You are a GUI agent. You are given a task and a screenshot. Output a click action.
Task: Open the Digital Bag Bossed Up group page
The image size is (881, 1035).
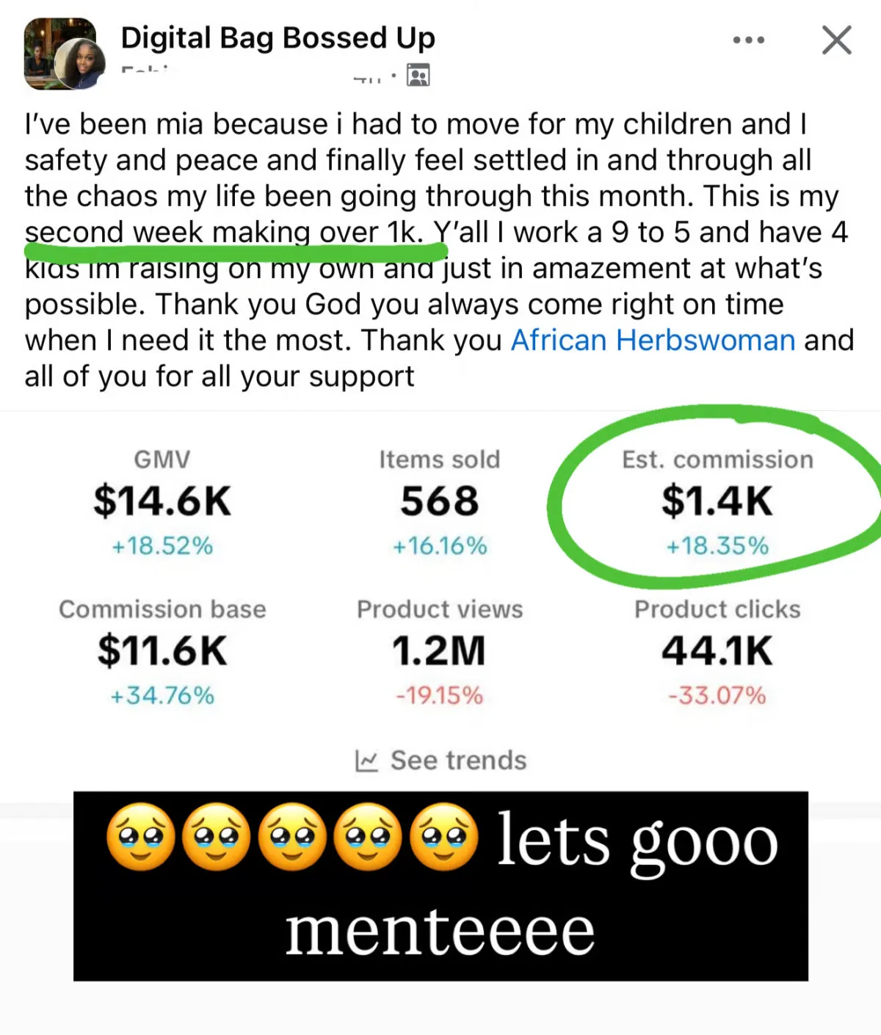point(278,38)
